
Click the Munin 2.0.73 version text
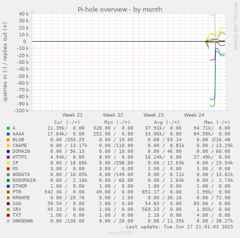[120, 233]
